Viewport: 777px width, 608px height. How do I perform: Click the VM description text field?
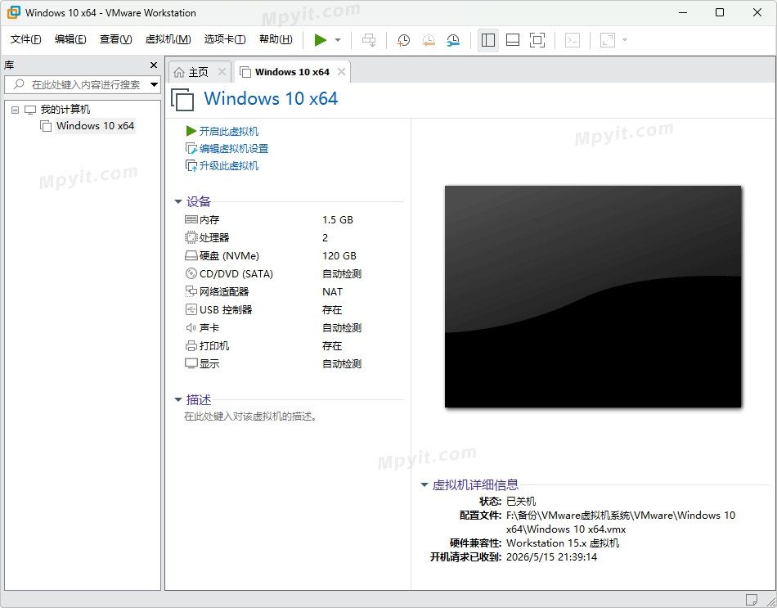click(x=251, y=417)
